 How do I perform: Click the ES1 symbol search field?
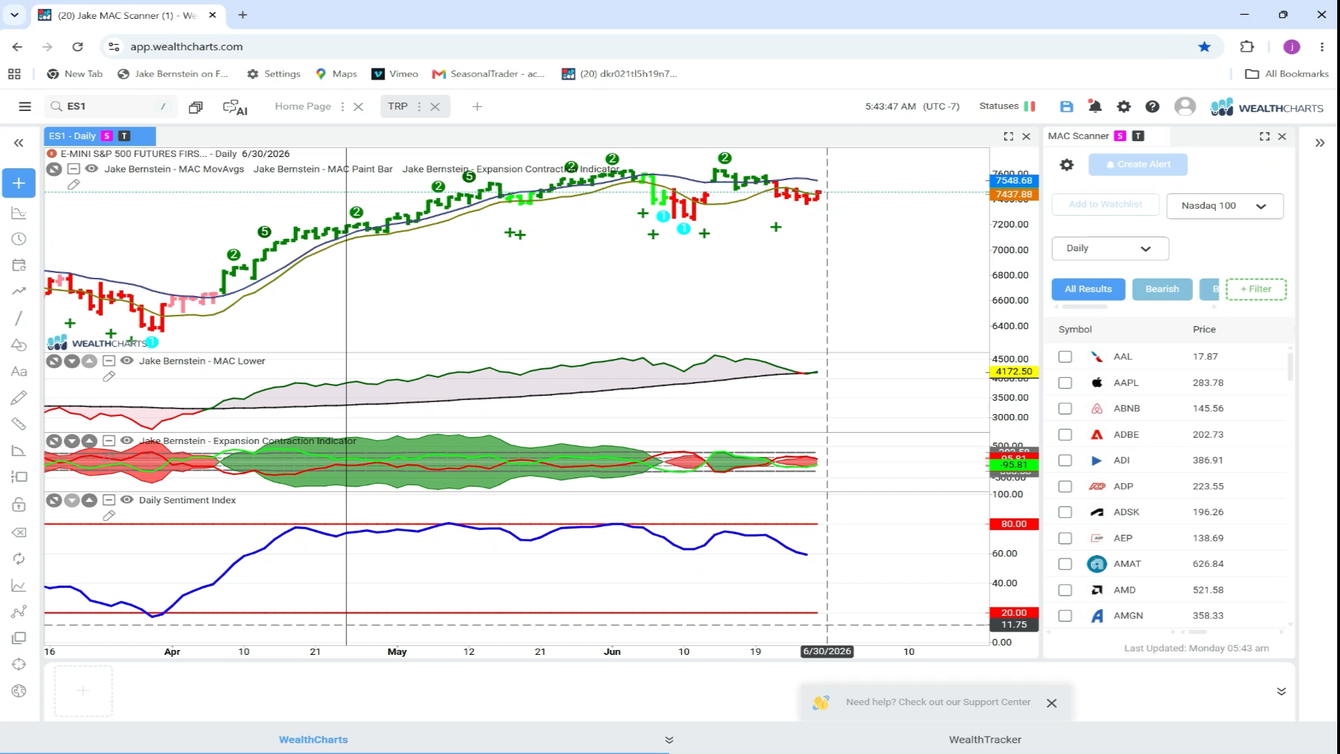pos(110,106)
